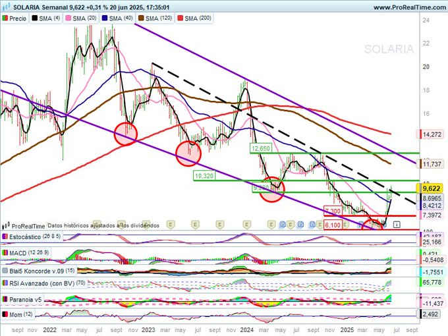Screen dimensions: 448x336
Task: Click the 2,492 momentum value tag
Action: pyautogui.click(x=430, y=314)
